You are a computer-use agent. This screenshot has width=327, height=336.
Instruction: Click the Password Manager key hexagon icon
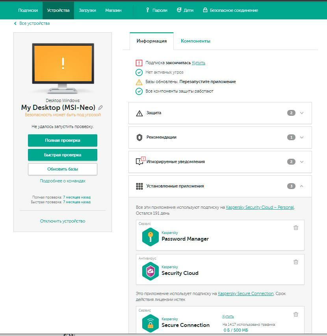(150, 237)
